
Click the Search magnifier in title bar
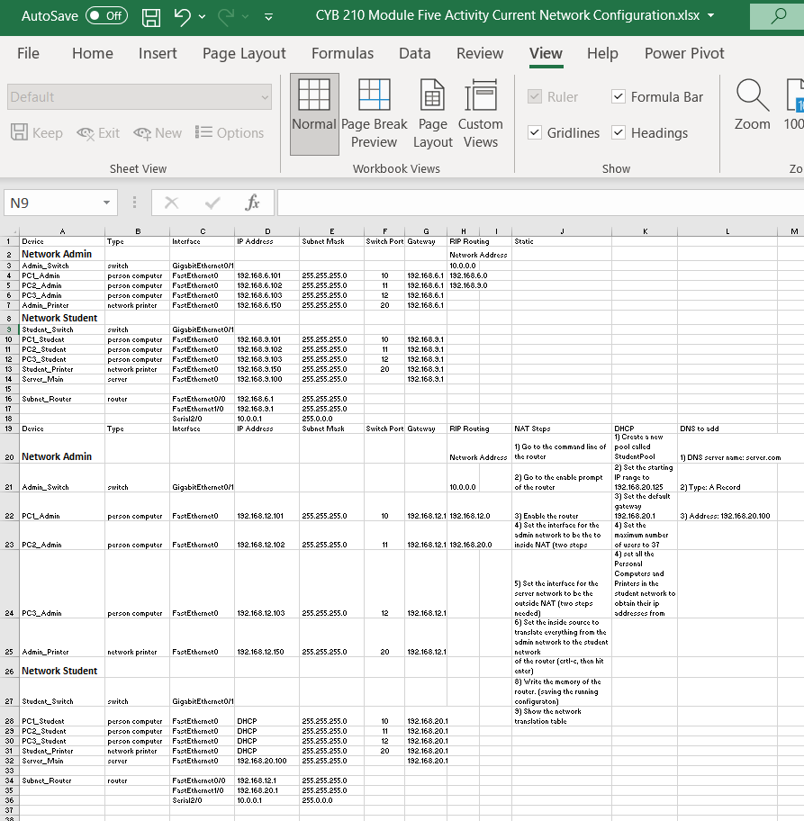coord(778,15)
